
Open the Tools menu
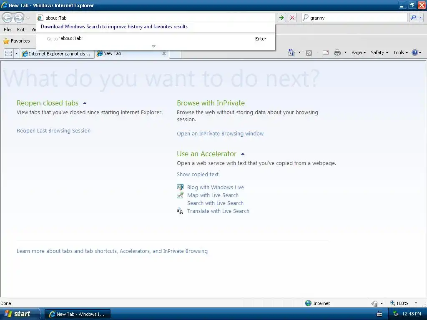(x=401, y=52)
